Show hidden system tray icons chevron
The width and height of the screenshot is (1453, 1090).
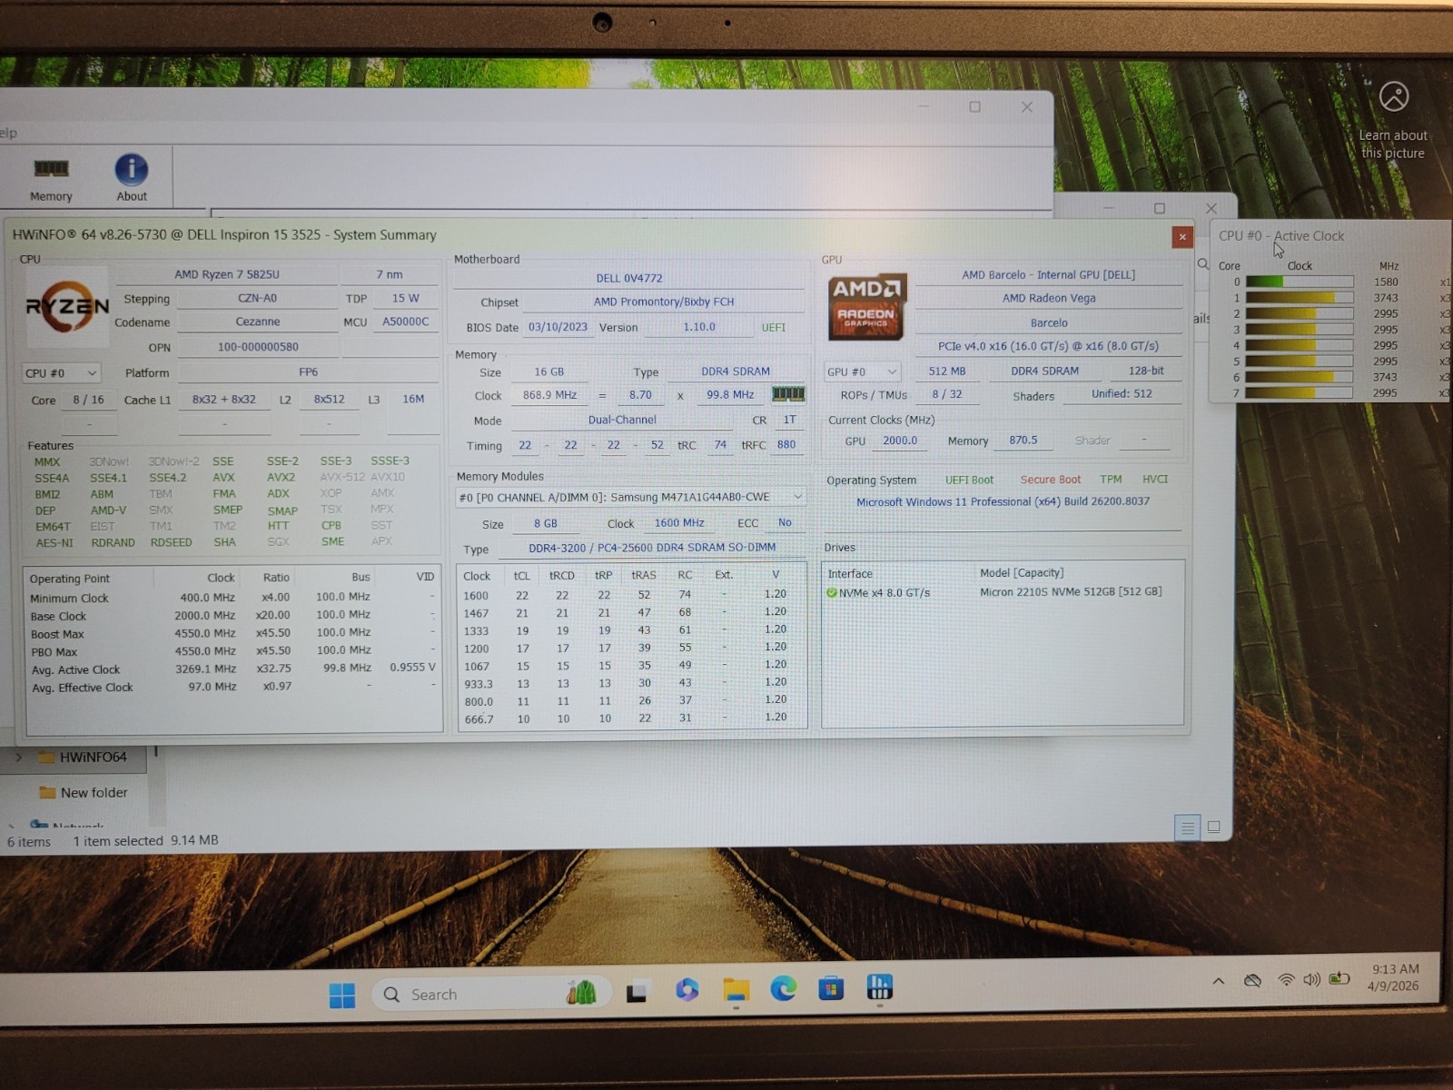click(x=1219, y=981)
